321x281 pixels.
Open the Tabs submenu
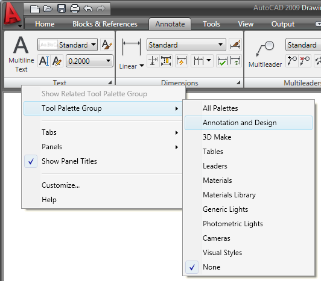[103, 132]
